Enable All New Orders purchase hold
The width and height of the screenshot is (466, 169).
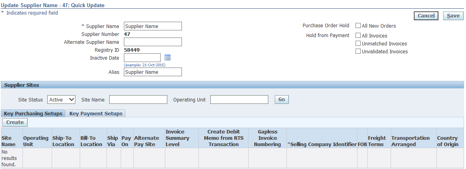pos(358,26)
